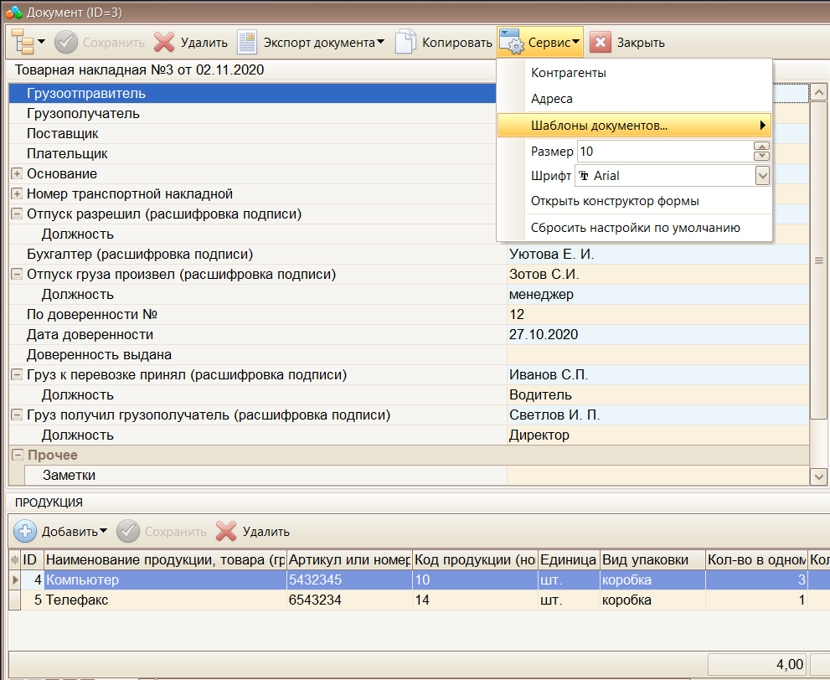Delete product row with lower Удалить icon
Viewport: 830px width, 680px height.
226,531
